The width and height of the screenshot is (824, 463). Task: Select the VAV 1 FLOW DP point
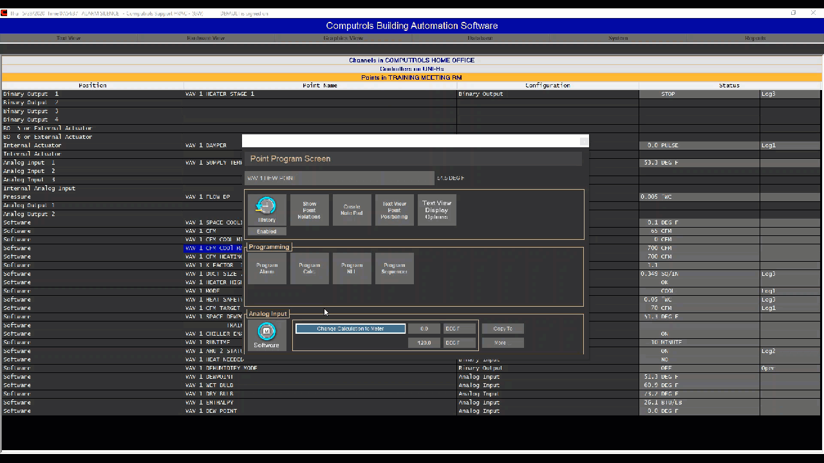point(207,197)
